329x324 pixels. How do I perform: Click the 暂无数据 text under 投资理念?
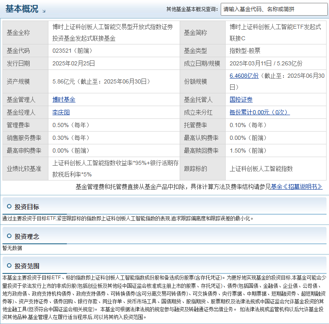[x=12, y=248]
